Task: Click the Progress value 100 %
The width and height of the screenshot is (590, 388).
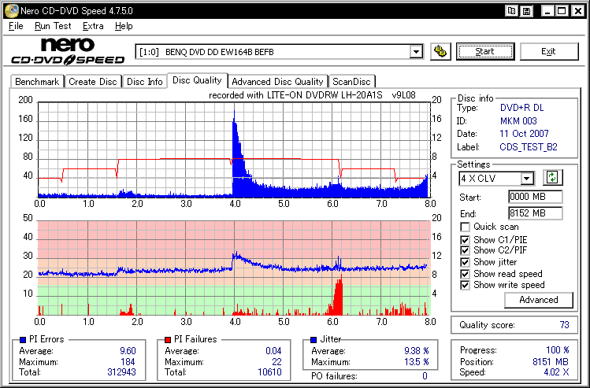Action: [x=557, y=350]
